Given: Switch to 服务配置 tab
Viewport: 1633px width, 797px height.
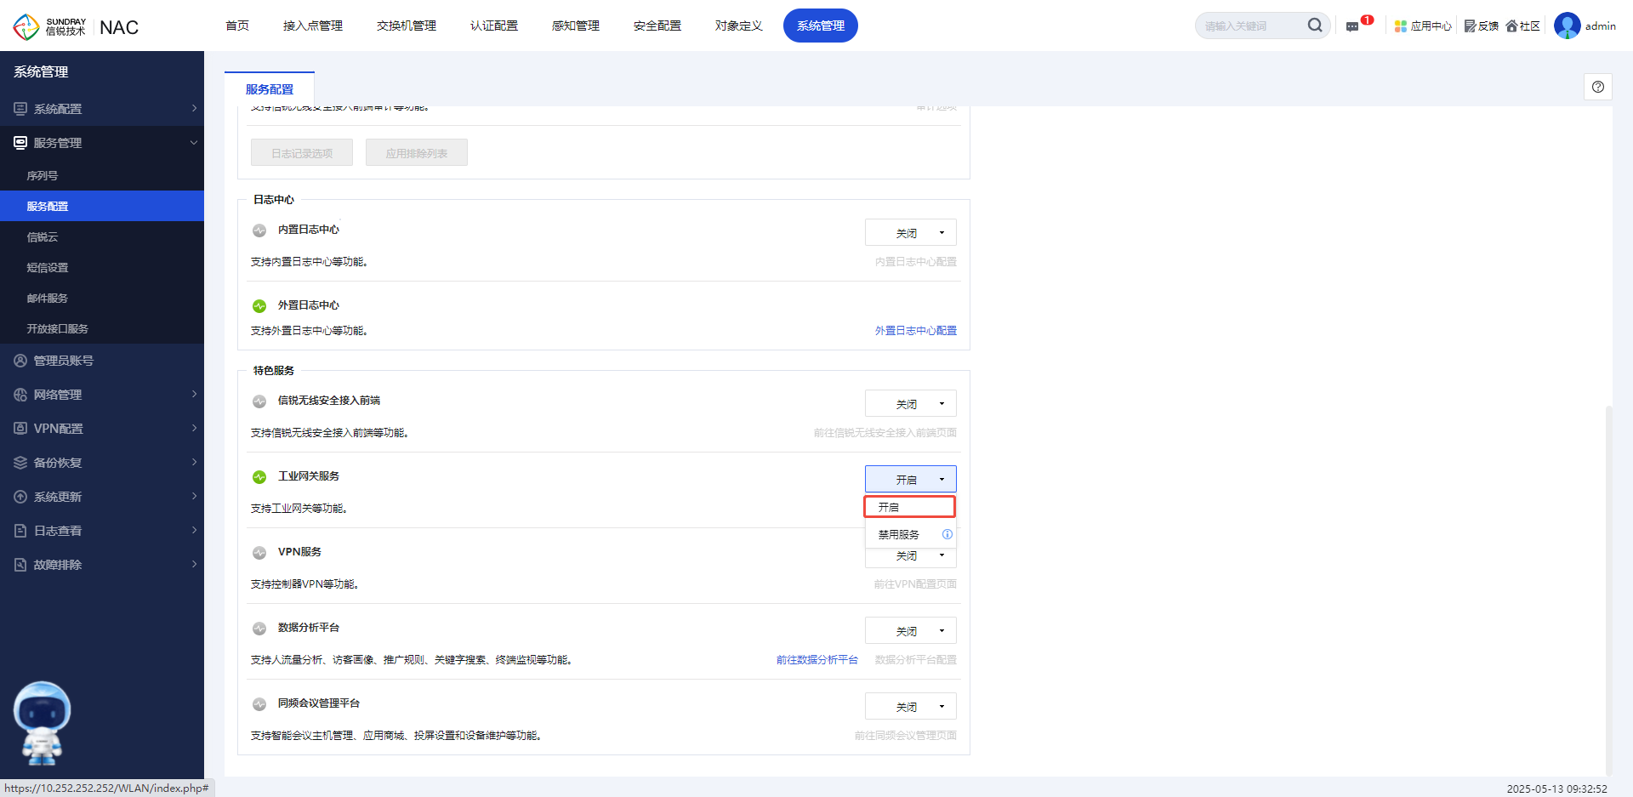Looking at the screenshot, I should coord(270,89).
